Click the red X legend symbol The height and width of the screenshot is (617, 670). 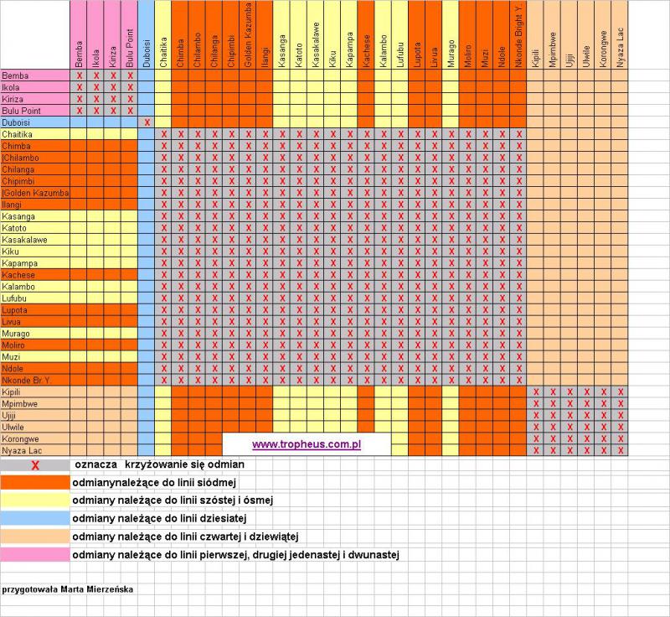[34, 464]
